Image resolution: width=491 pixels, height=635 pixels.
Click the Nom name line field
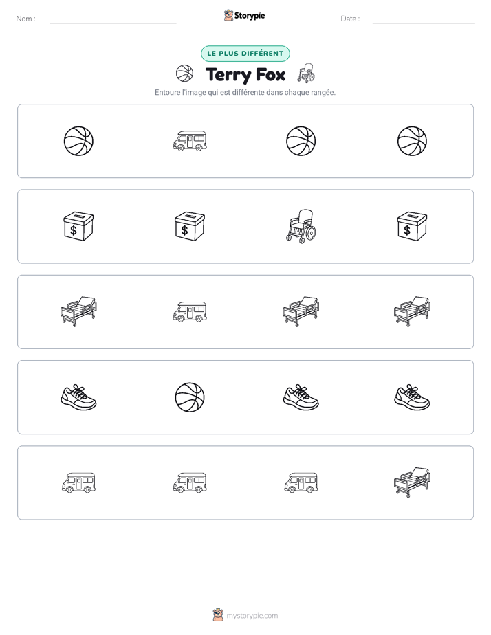click(113, 19)
